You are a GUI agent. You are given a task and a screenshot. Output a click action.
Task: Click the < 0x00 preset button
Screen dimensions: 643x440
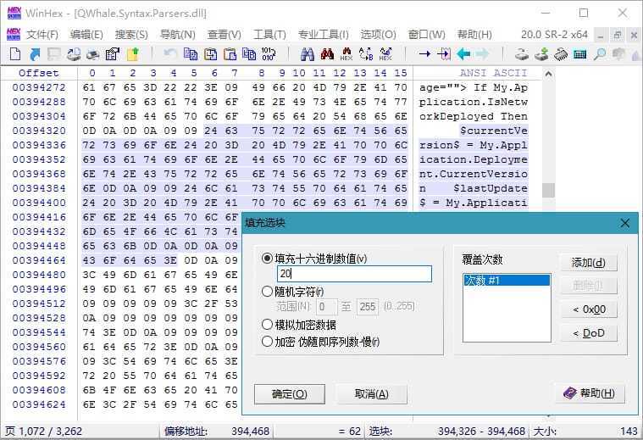click(x=589, y=309)
